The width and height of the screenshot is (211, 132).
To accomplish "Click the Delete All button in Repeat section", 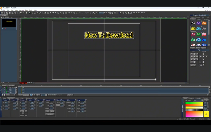I will pos(50,114).
